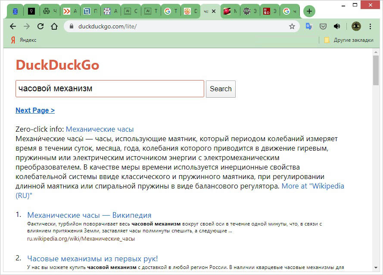This screenshot has height=275, width=383.
Task: Open a new tab with the plus button
Action: click(309, 11)
